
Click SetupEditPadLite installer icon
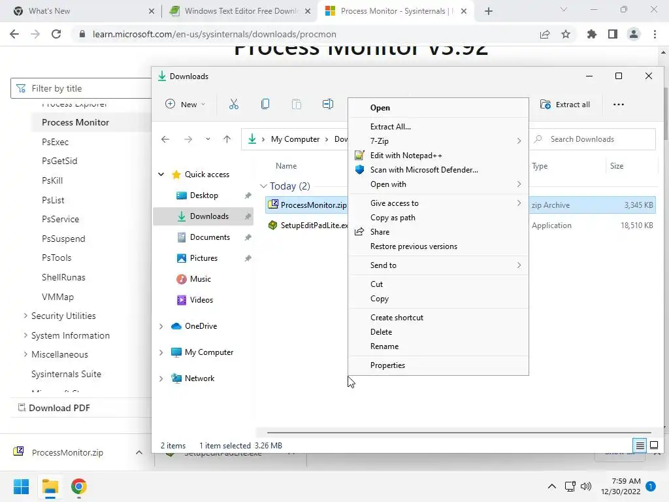coord(272,225)
